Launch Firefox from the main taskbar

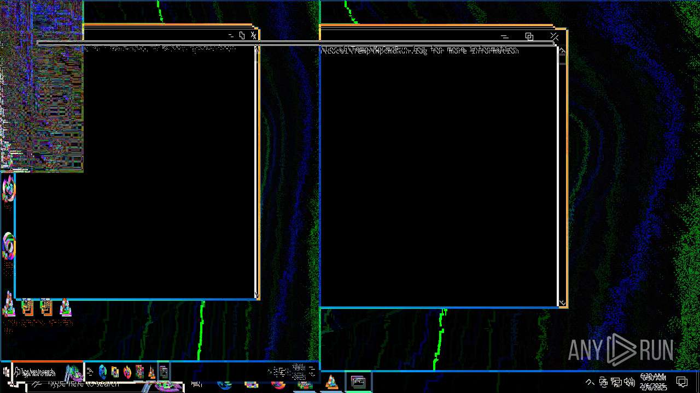tap(279, 384)
